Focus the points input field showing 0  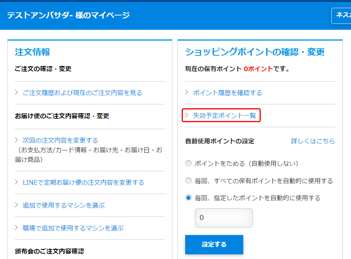tap(224, 218)
